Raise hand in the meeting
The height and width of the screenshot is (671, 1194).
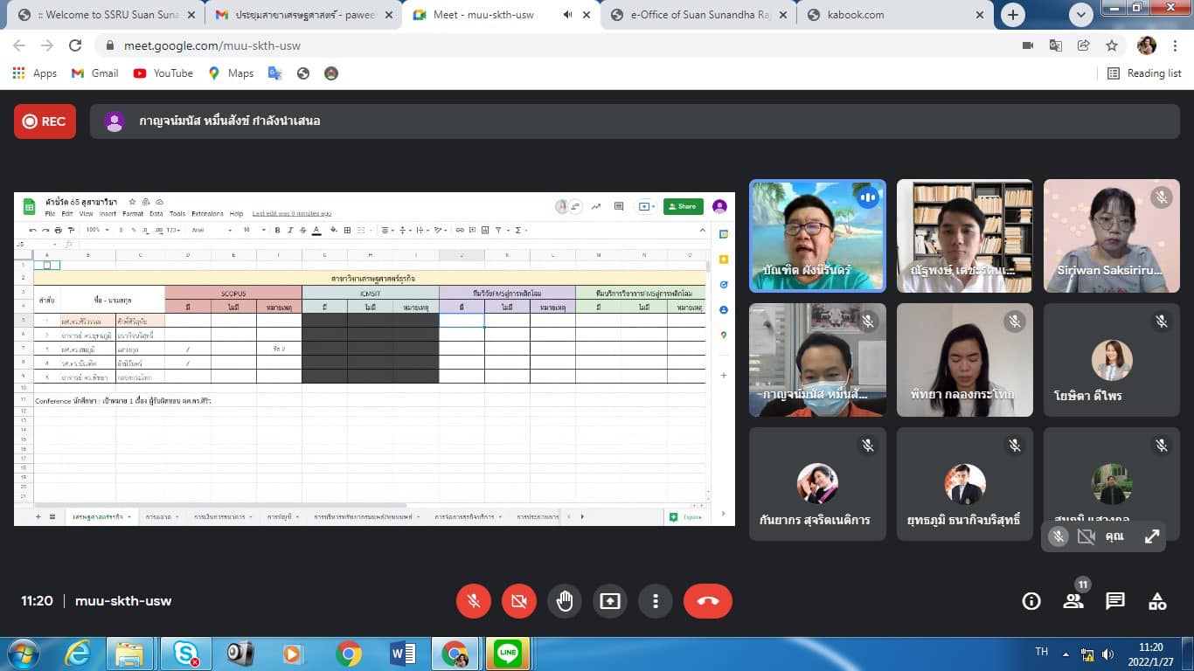click(565, 601)
